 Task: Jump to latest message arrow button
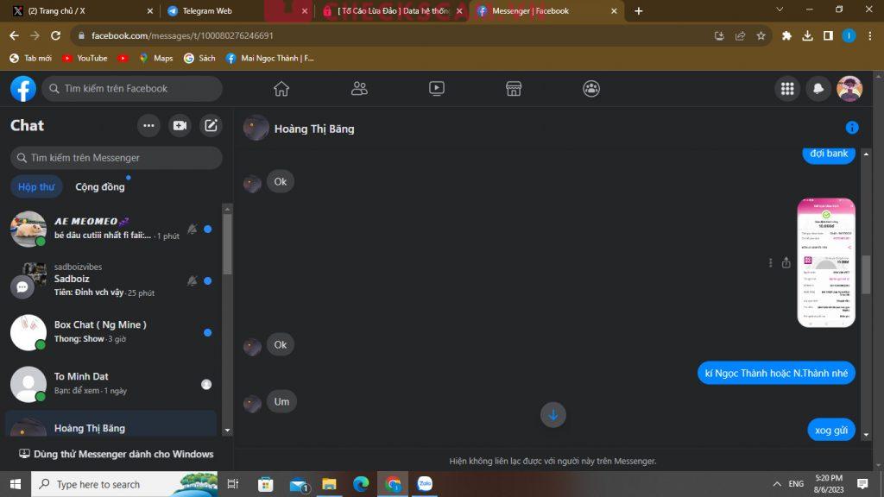pyautogui.click(x=553, y=415)
